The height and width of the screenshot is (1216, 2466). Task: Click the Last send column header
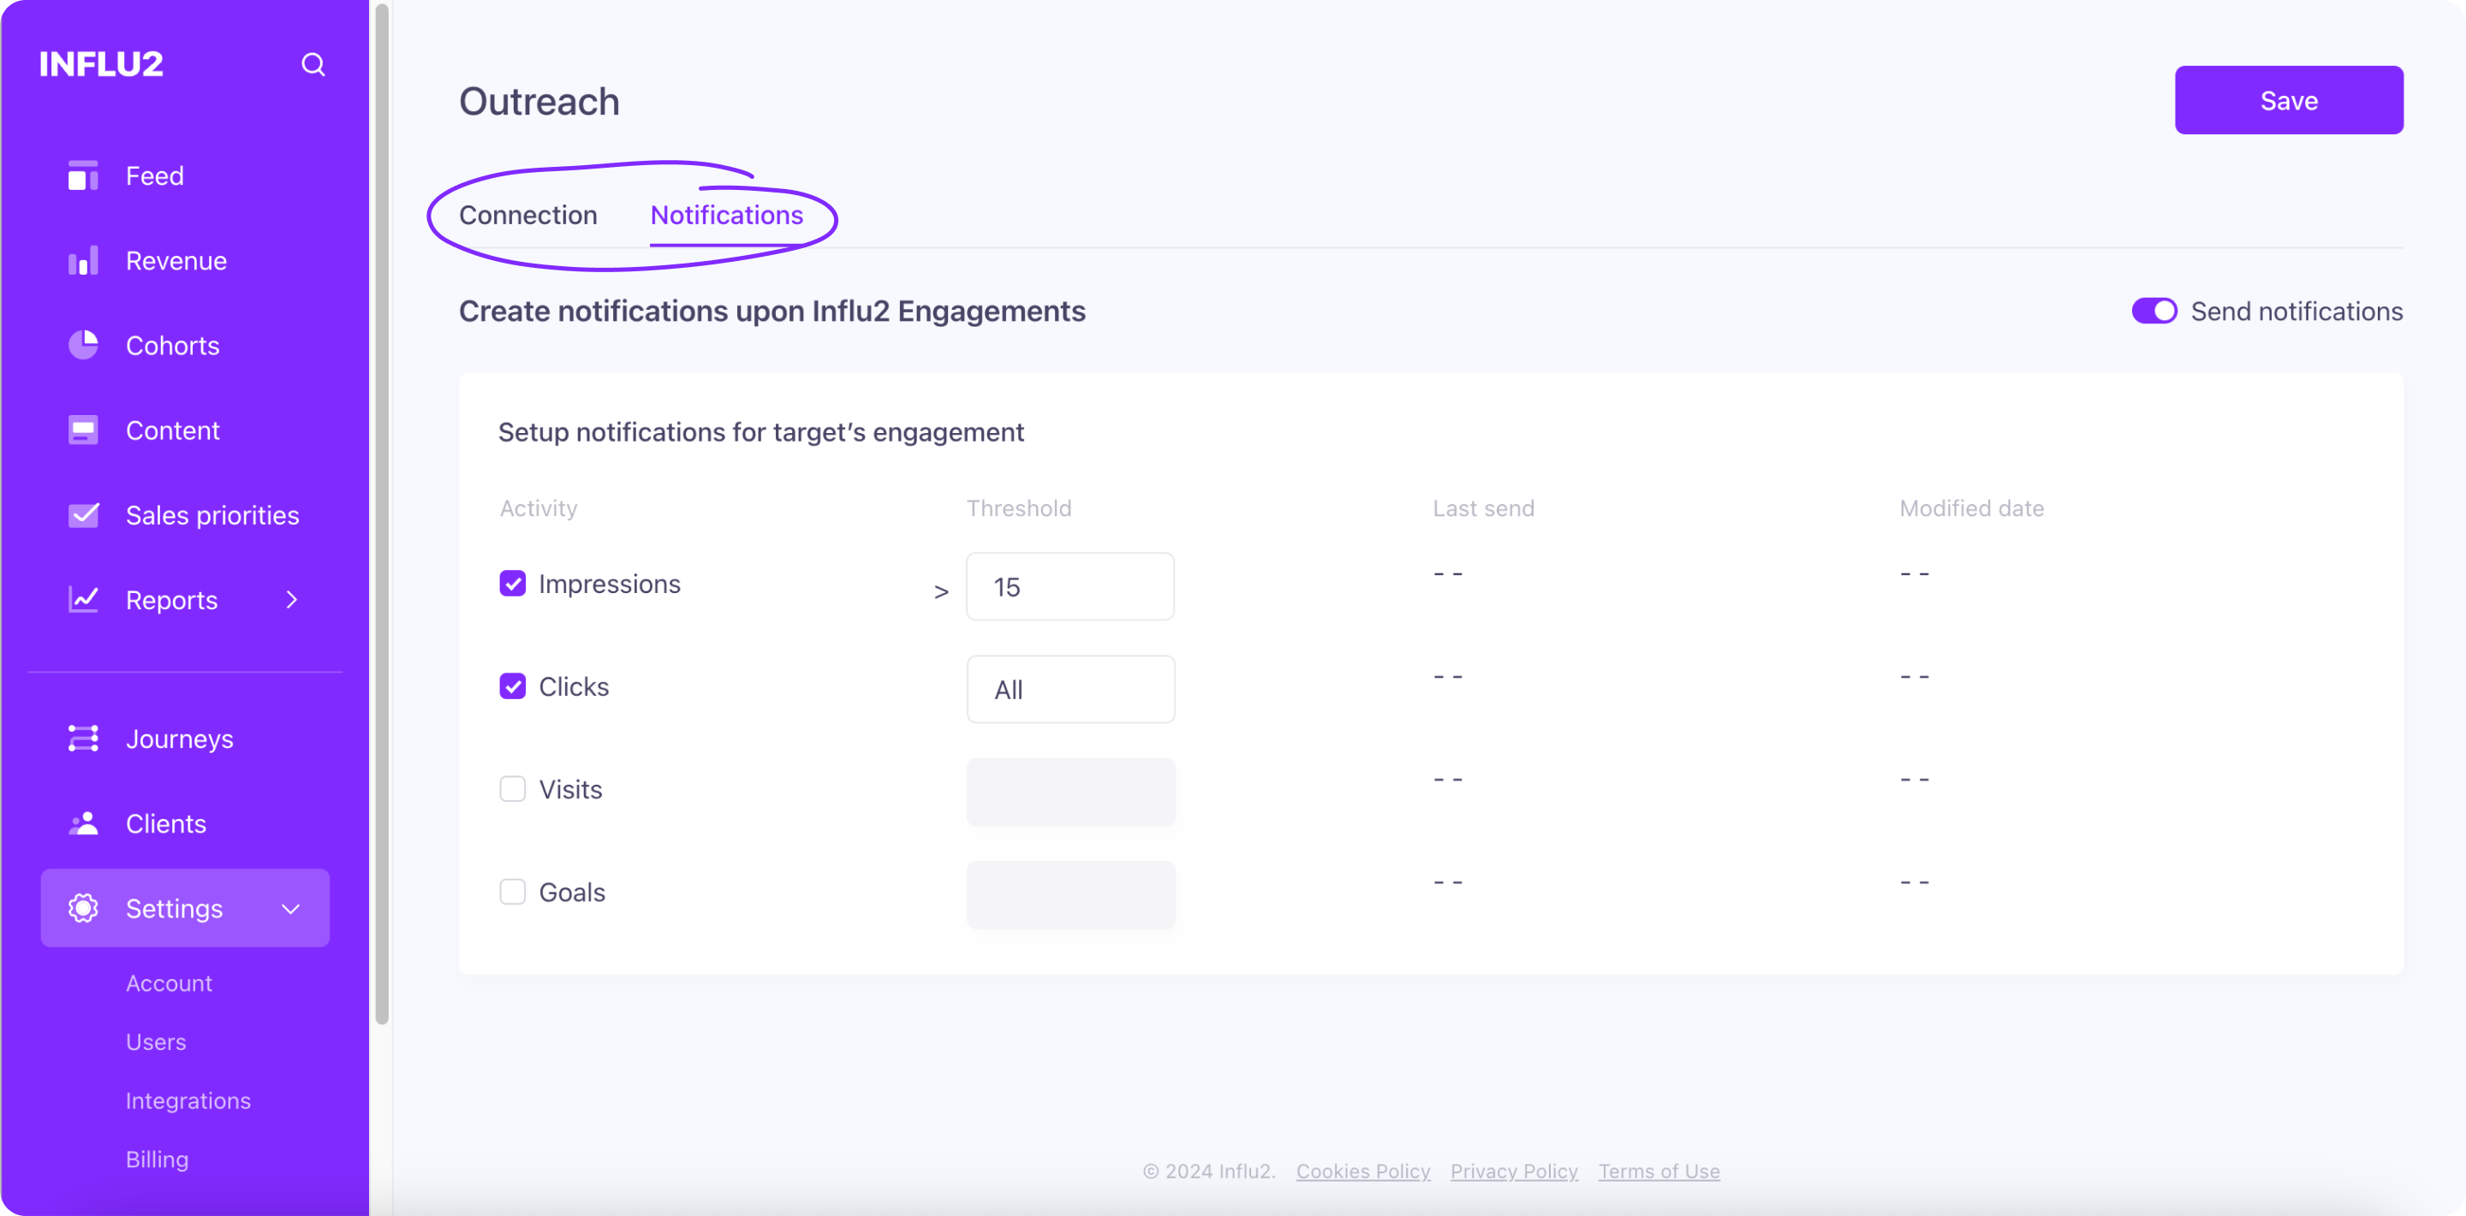[x=1483, y=508]
